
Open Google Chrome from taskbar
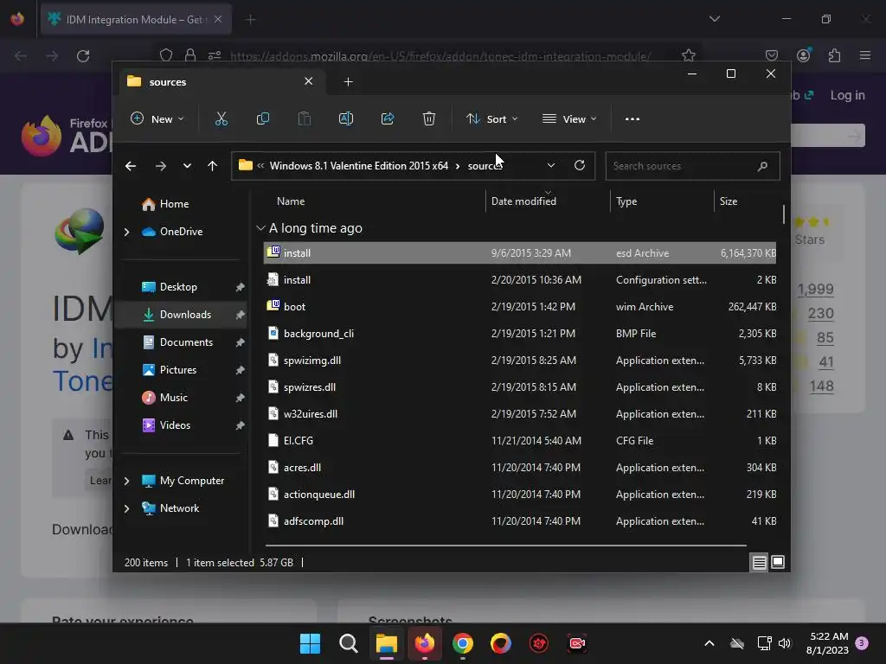coord(462,643)
